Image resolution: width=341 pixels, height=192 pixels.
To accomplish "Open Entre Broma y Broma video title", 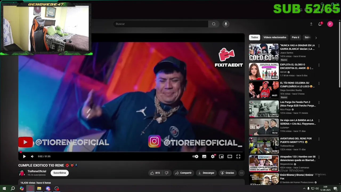I will tap(297, 177).
